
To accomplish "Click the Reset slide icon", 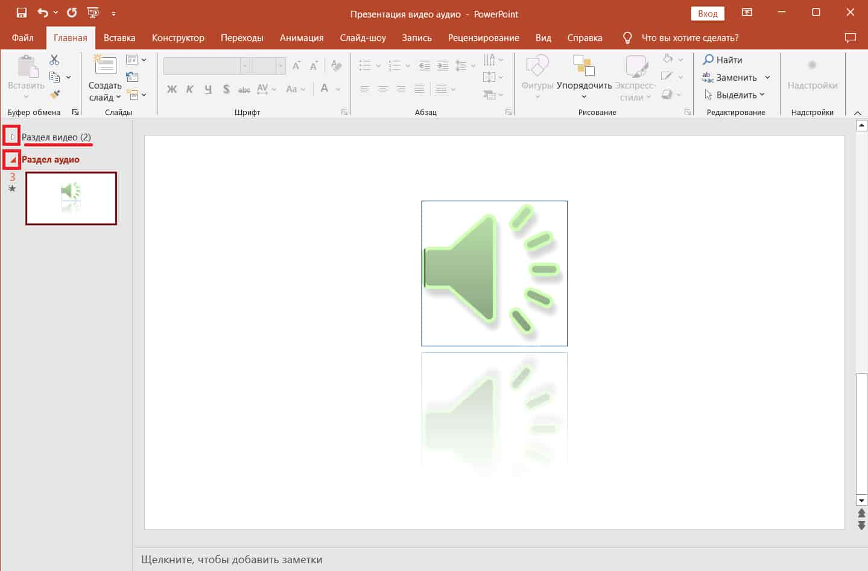I will [133, 77].
